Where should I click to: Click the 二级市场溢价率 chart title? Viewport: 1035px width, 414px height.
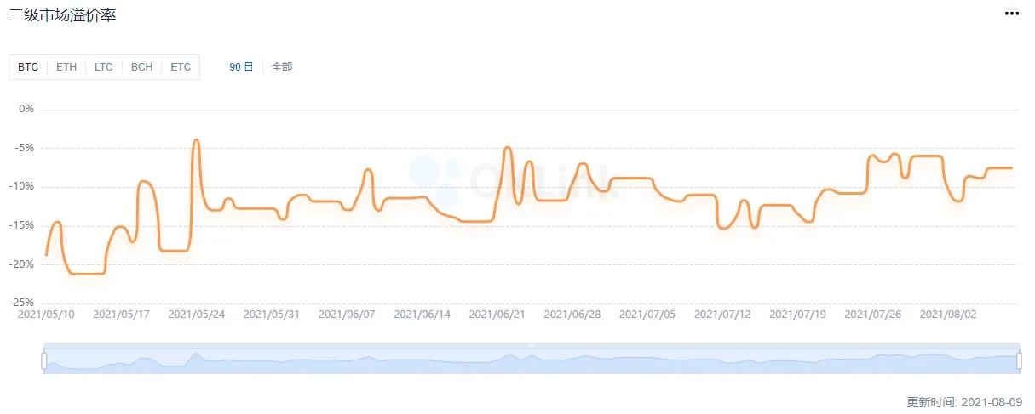(x=62, y=16)
